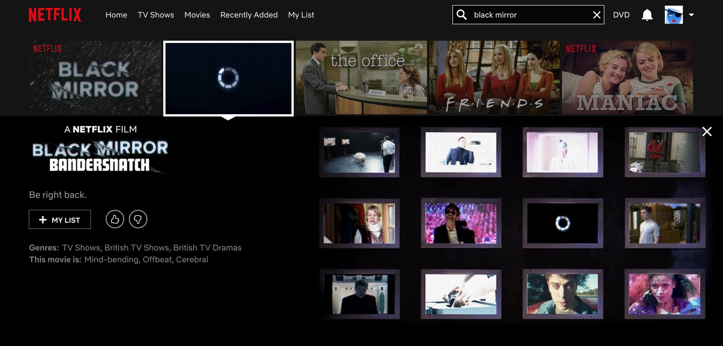Click the screen with the red-clothed figure
This screenshot has width=723, height=346.
pos(665,152)
